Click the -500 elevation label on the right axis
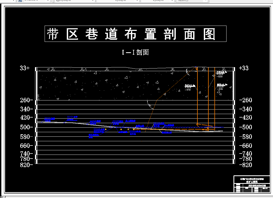273x198 pixels. pyautogui.click(x=245, y=127)
